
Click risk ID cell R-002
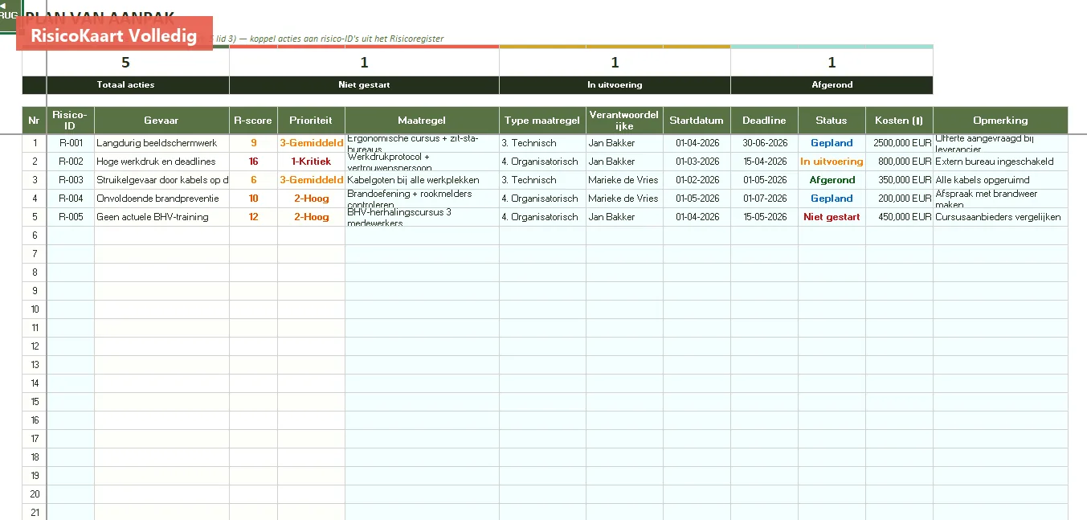(71, 162)
